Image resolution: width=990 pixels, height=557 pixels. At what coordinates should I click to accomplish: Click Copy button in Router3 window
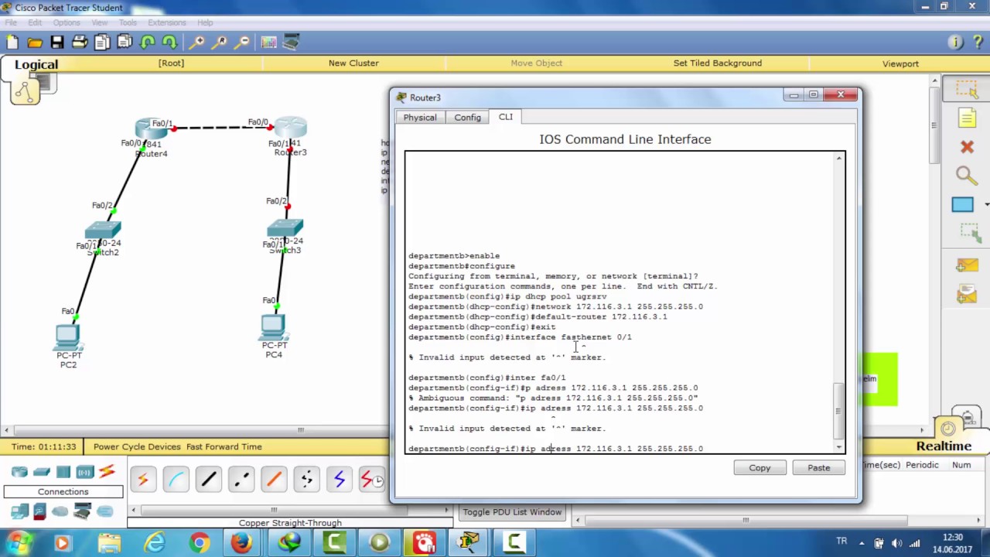click(x=760, y=467)
